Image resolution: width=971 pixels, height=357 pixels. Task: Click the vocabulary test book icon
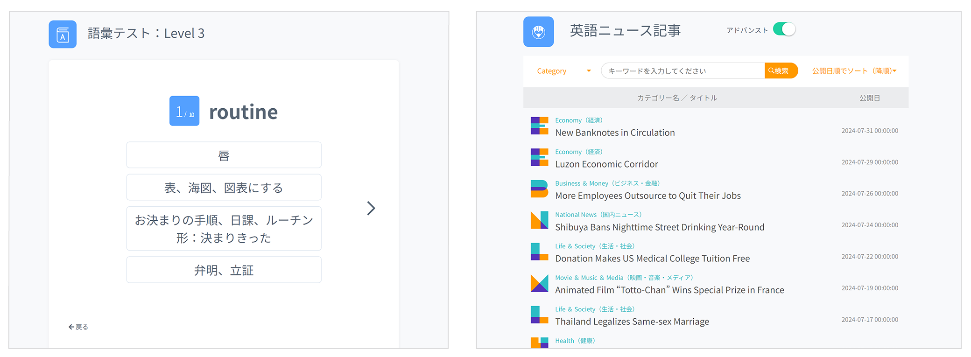point(63,34)
